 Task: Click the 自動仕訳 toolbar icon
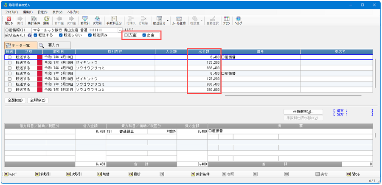pos(212,21)
